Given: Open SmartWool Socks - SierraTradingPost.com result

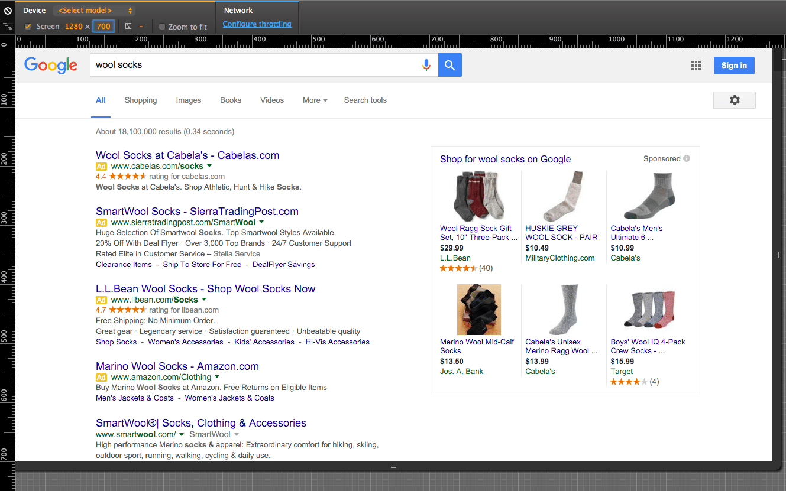Looking at the screenshot, I should point(197,212).
